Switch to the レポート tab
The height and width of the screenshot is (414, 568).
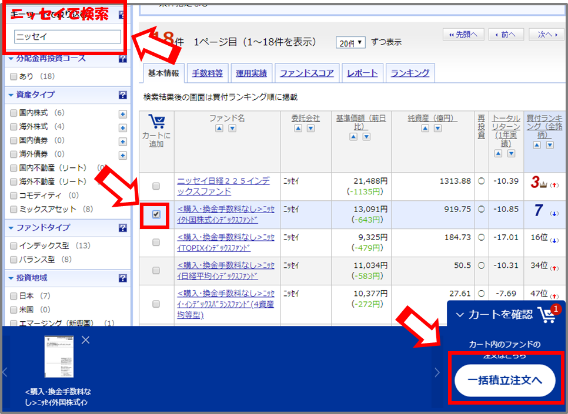pyautogui.click(x=362, y=73)
